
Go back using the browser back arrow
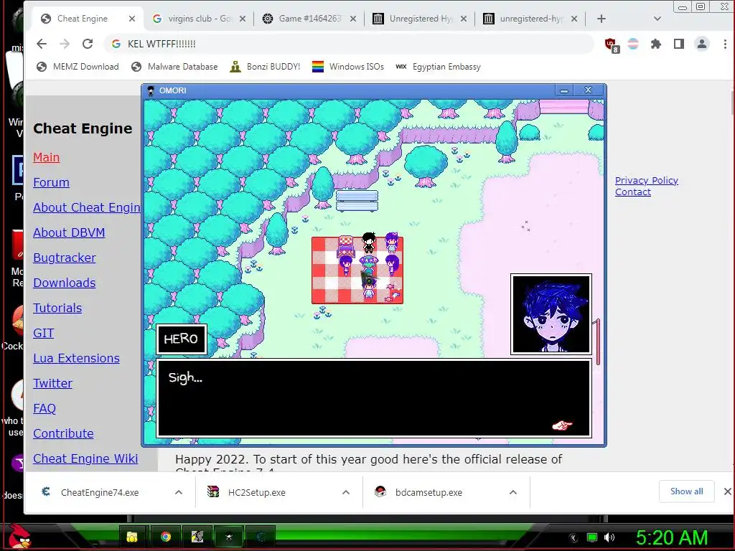click(42, 44)
